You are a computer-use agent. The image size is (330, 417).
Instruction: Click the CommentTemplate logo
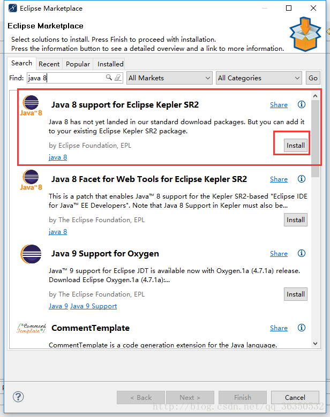coord(31,329)
